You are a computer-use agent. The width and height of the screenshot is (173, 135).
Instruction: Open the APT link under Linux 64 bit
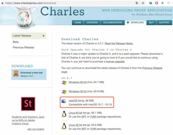tap(84, 117)
